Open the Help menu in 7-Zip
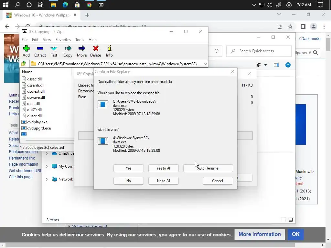Image resolution: width=331 pixels, height=248 pixels. pyautogui.click(x=92, y=40)
